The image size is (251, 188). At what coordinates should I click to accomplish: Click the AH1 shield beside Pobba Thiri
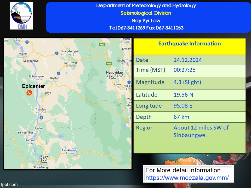point(109,63)
